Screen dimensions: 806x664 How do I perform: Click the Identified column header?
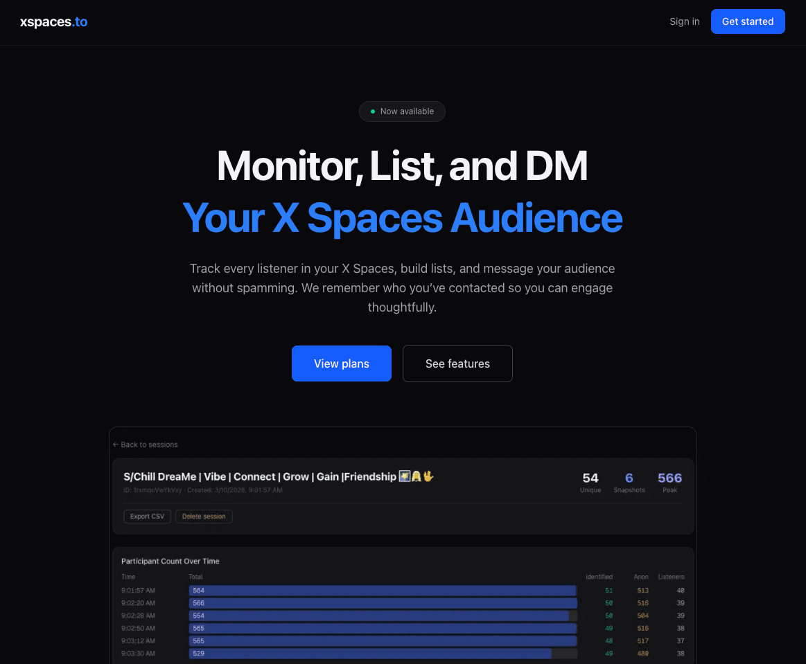(599, 576)
